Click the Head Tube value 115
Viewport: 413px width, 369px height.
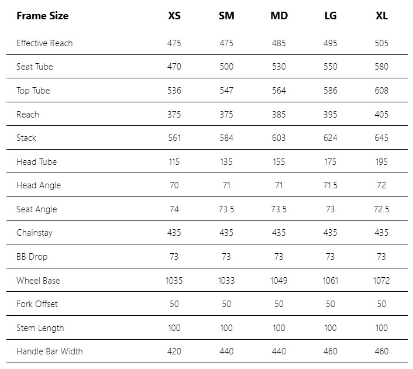tap(174, 162)
